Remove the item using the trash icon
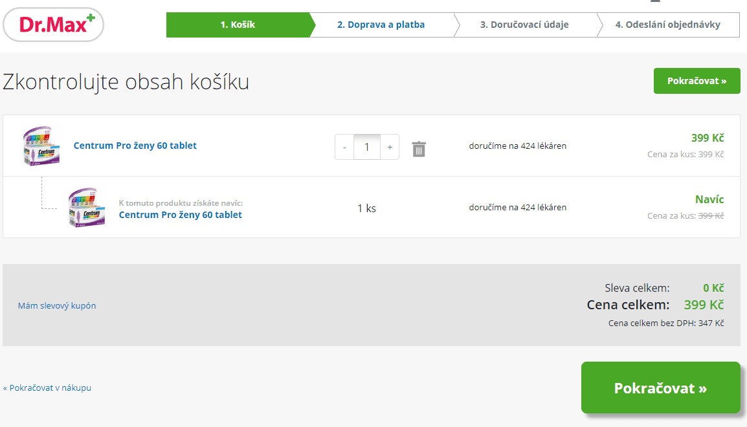Screen dimensions: 747x427 pyautogui.click(x=419, y=148)
